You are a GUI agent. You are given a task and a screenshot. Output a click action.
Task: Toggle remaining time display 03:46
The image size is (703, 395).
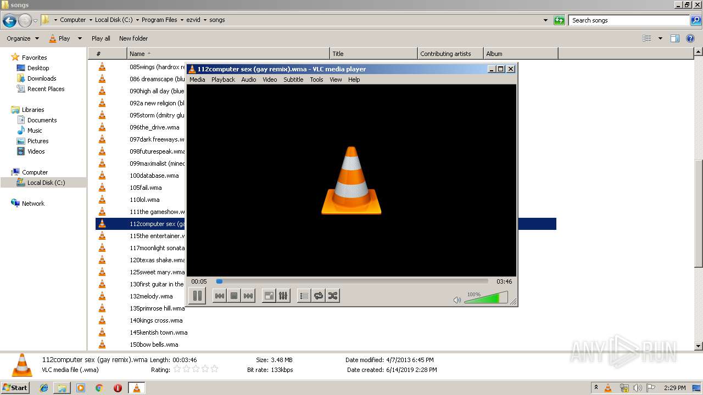[504, 281]
